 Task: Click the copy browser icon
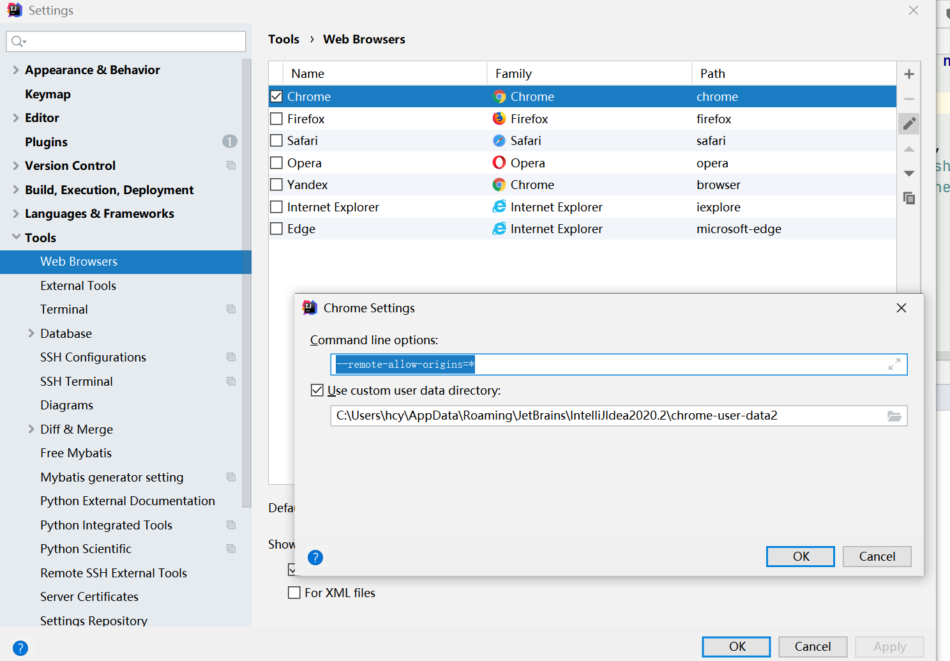[909, 198]
